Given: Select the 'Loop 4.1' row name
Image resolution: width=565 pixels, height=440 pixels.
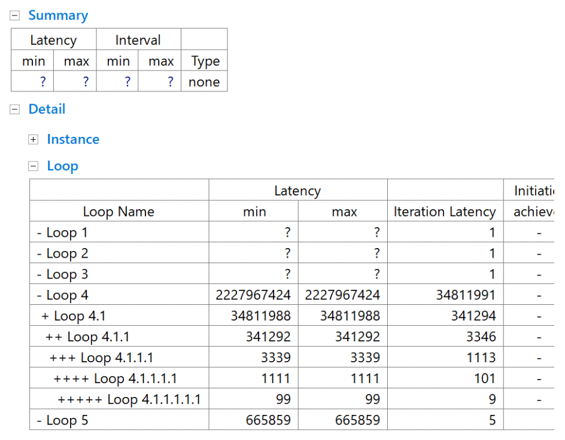Looking at the screenshot, I should point(80,316).
